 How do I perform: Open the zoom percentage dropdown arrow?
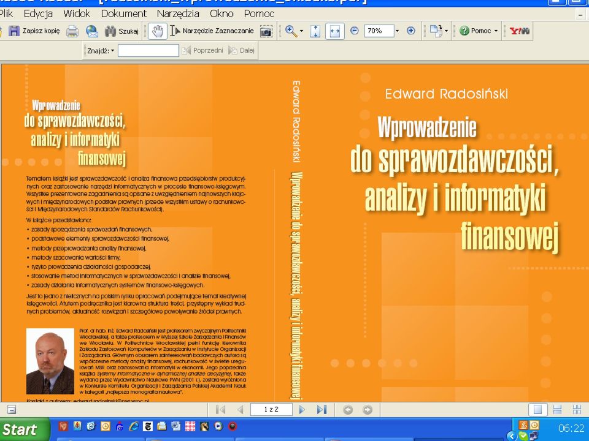[397, 31]
